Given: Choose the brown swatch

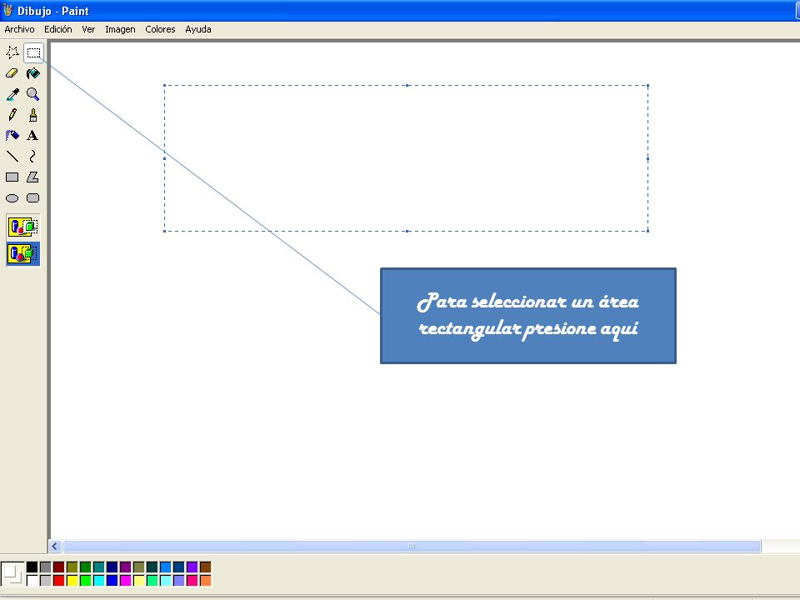Looking at the screenshot, I should [x=206, y=567].
